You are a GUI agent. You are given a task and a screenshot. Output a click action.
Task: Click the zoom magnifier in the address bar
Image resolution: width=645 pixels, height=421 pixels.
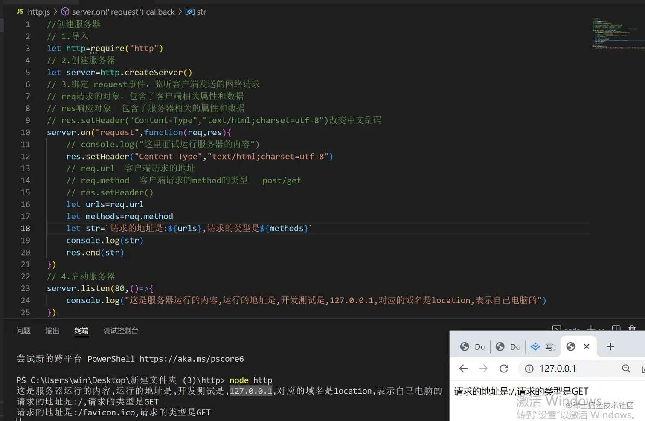[x=626, y=369]
